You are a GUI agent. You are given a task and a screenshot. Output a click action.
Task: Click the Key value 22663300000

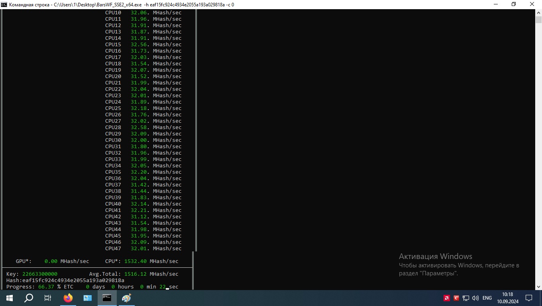tap(40, 274)
